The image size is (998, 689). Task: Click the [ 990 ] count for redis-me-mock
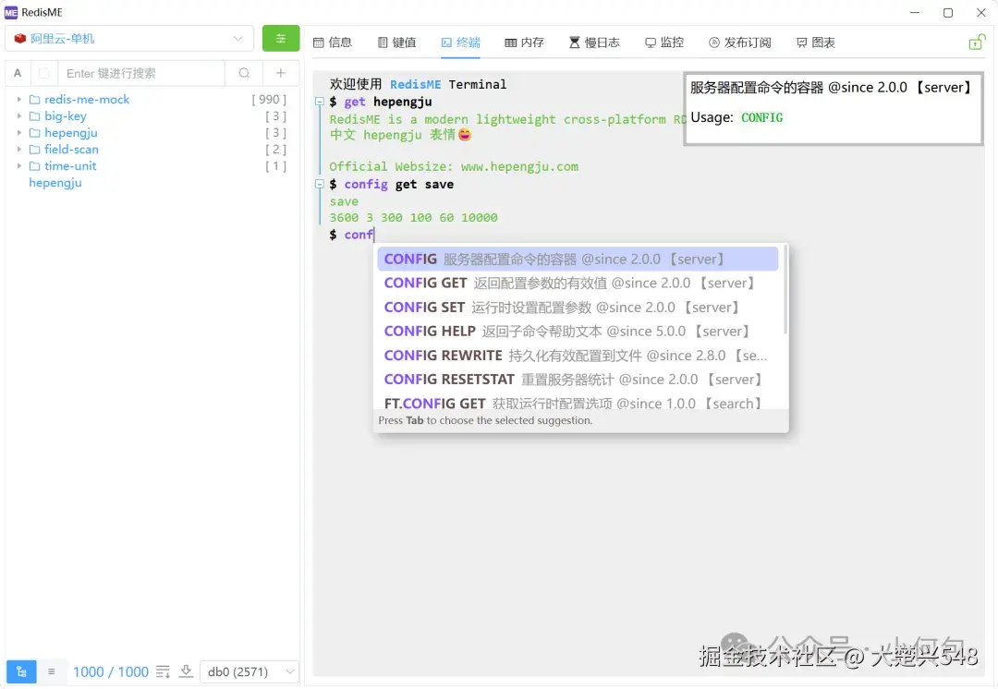pyautogui.click(x=269, y=99)
